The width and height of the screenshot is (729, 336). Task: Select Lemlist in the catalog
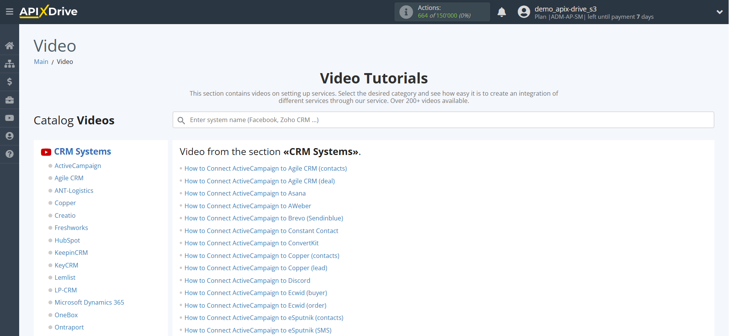[x=65, y=277]
